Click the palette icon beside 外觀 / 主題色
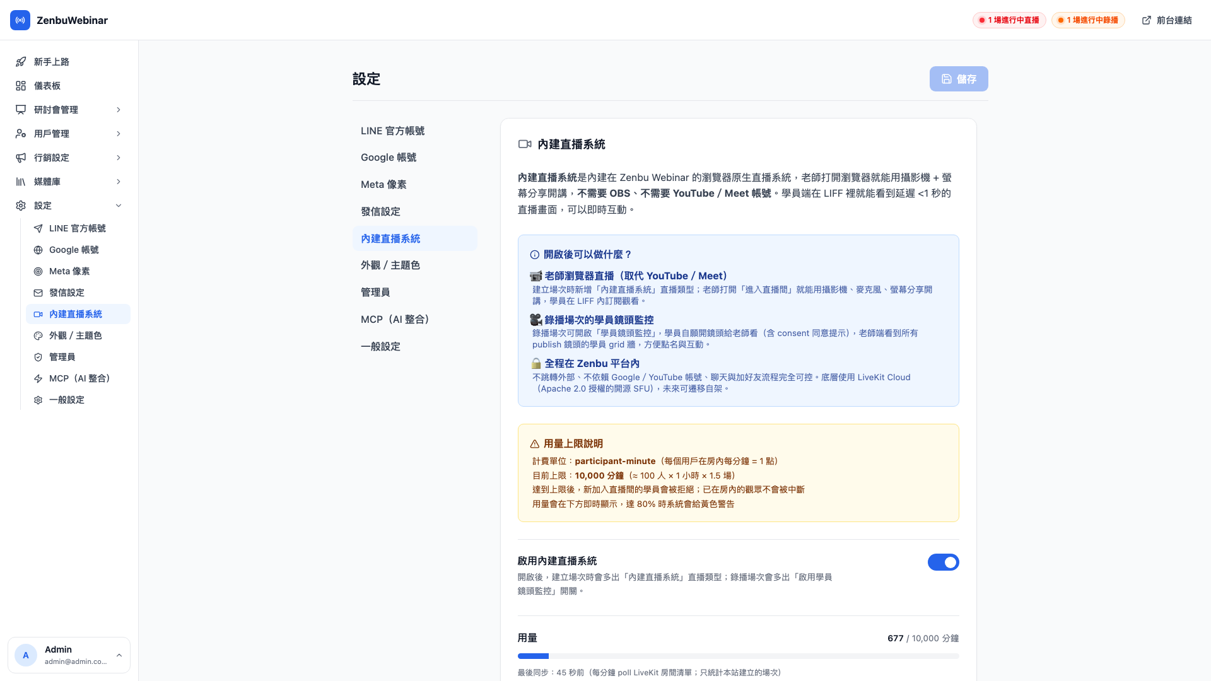The image size is (1211, 681). coord(38,335)
